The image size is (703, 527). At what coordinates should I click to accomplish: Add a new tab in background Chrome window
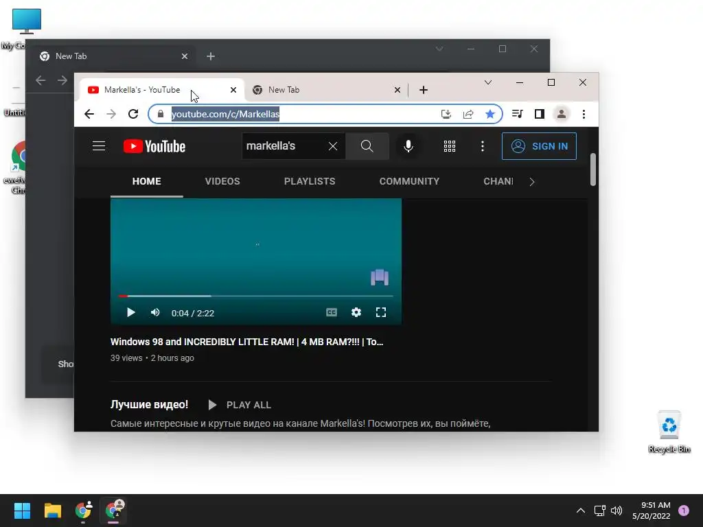[211, 56]
